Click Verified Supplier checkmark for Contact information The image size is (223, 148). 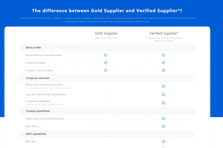[164, 63]
